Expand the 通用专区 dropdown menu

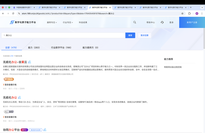(x=52, y=22)
